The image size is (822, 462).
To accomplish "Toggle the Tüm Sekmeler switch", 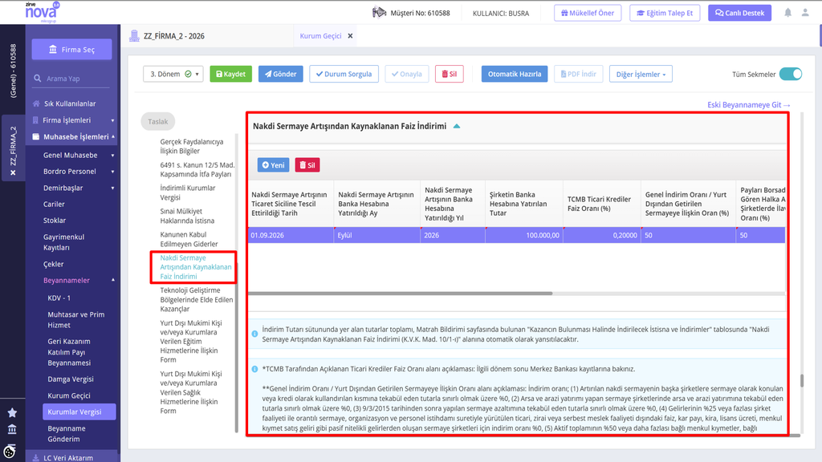I will point(791,74).
